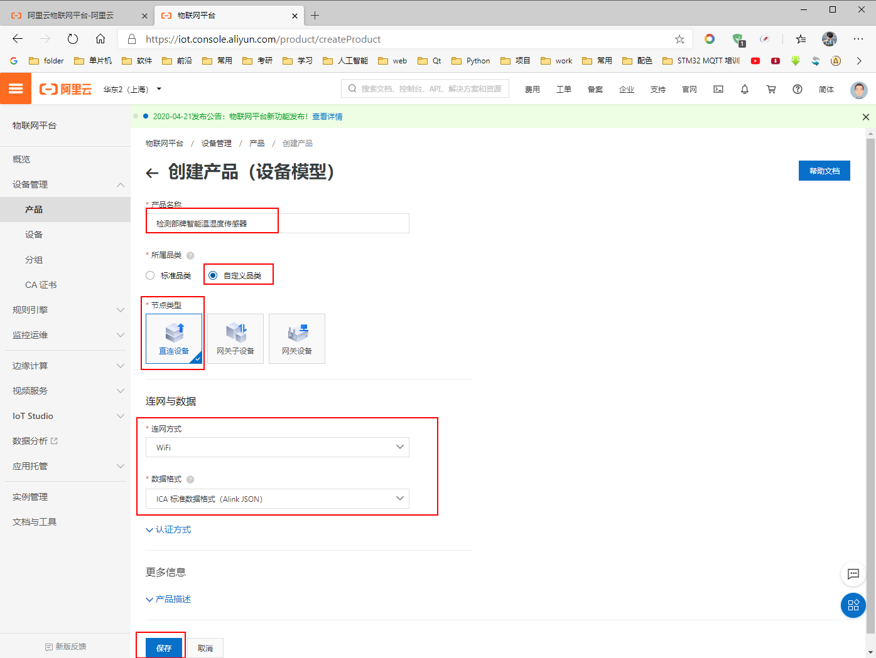Click the 设备管理 breadcrumb link
This screenshot has height=658, width=876.
click(217, 144)
